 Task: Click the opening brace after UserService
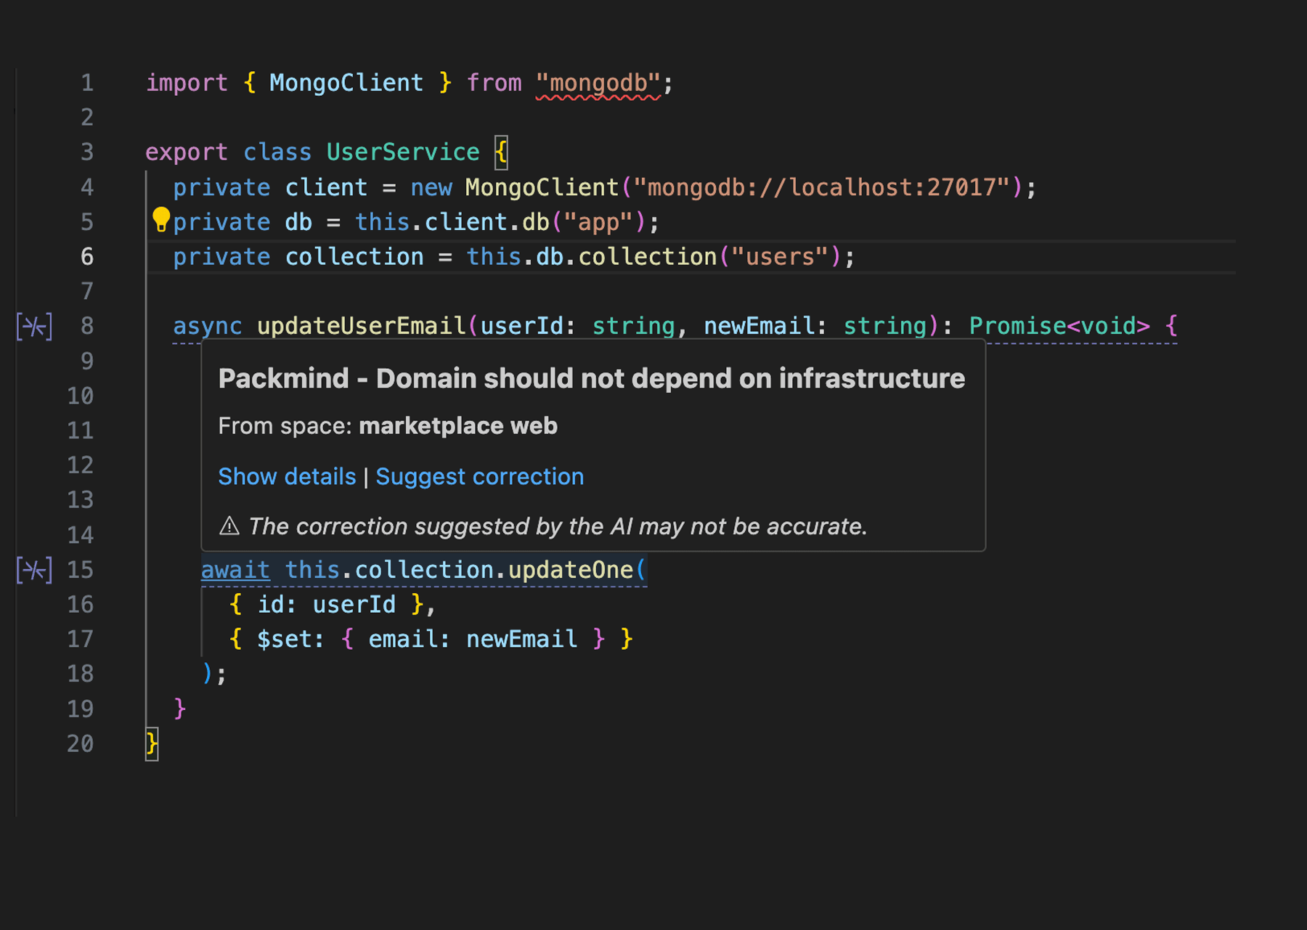[x=501, y=152]
